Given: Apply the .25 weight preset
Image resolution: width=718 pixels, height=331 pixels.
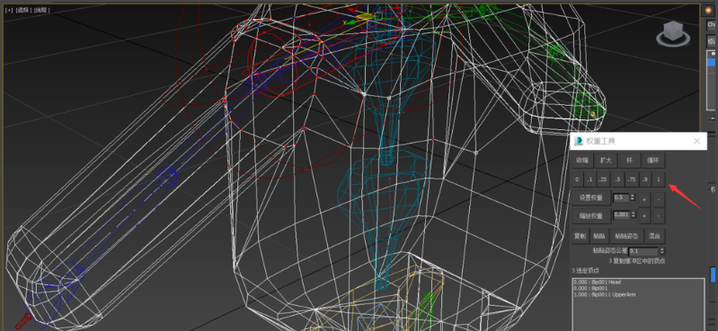Looking at the screenshot, I should pos(603,179).
